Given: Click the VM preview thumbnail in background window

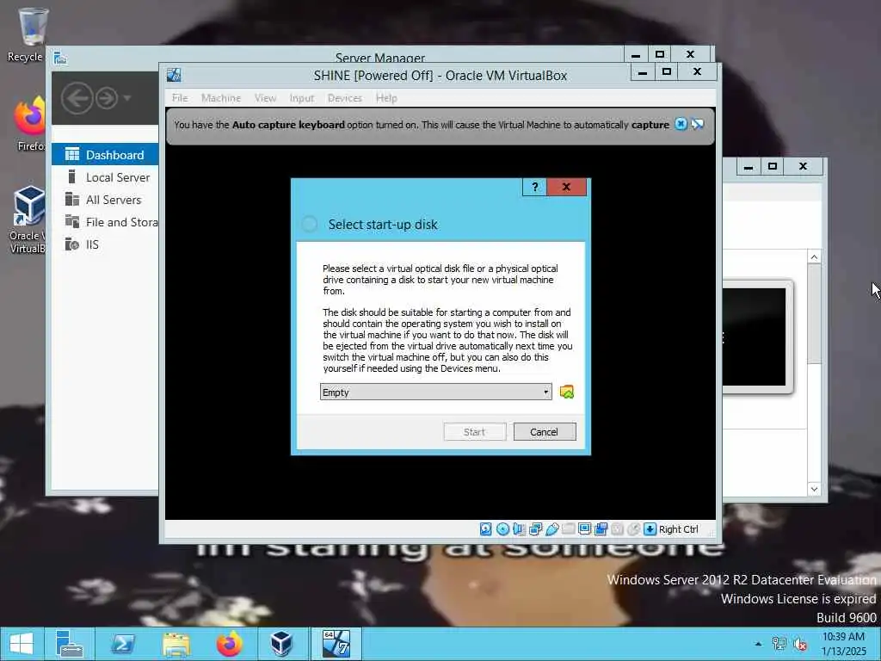Looking at the screenshot, I should [x=757, y=337].
